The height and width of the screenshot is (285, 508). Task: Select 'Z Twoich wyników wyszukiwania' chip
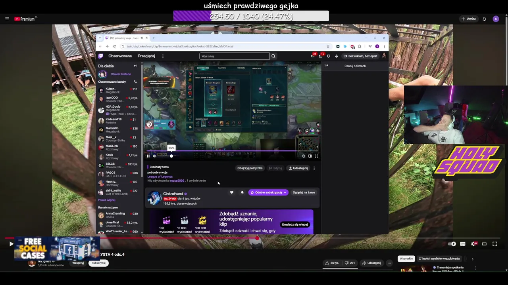(439, 258)
